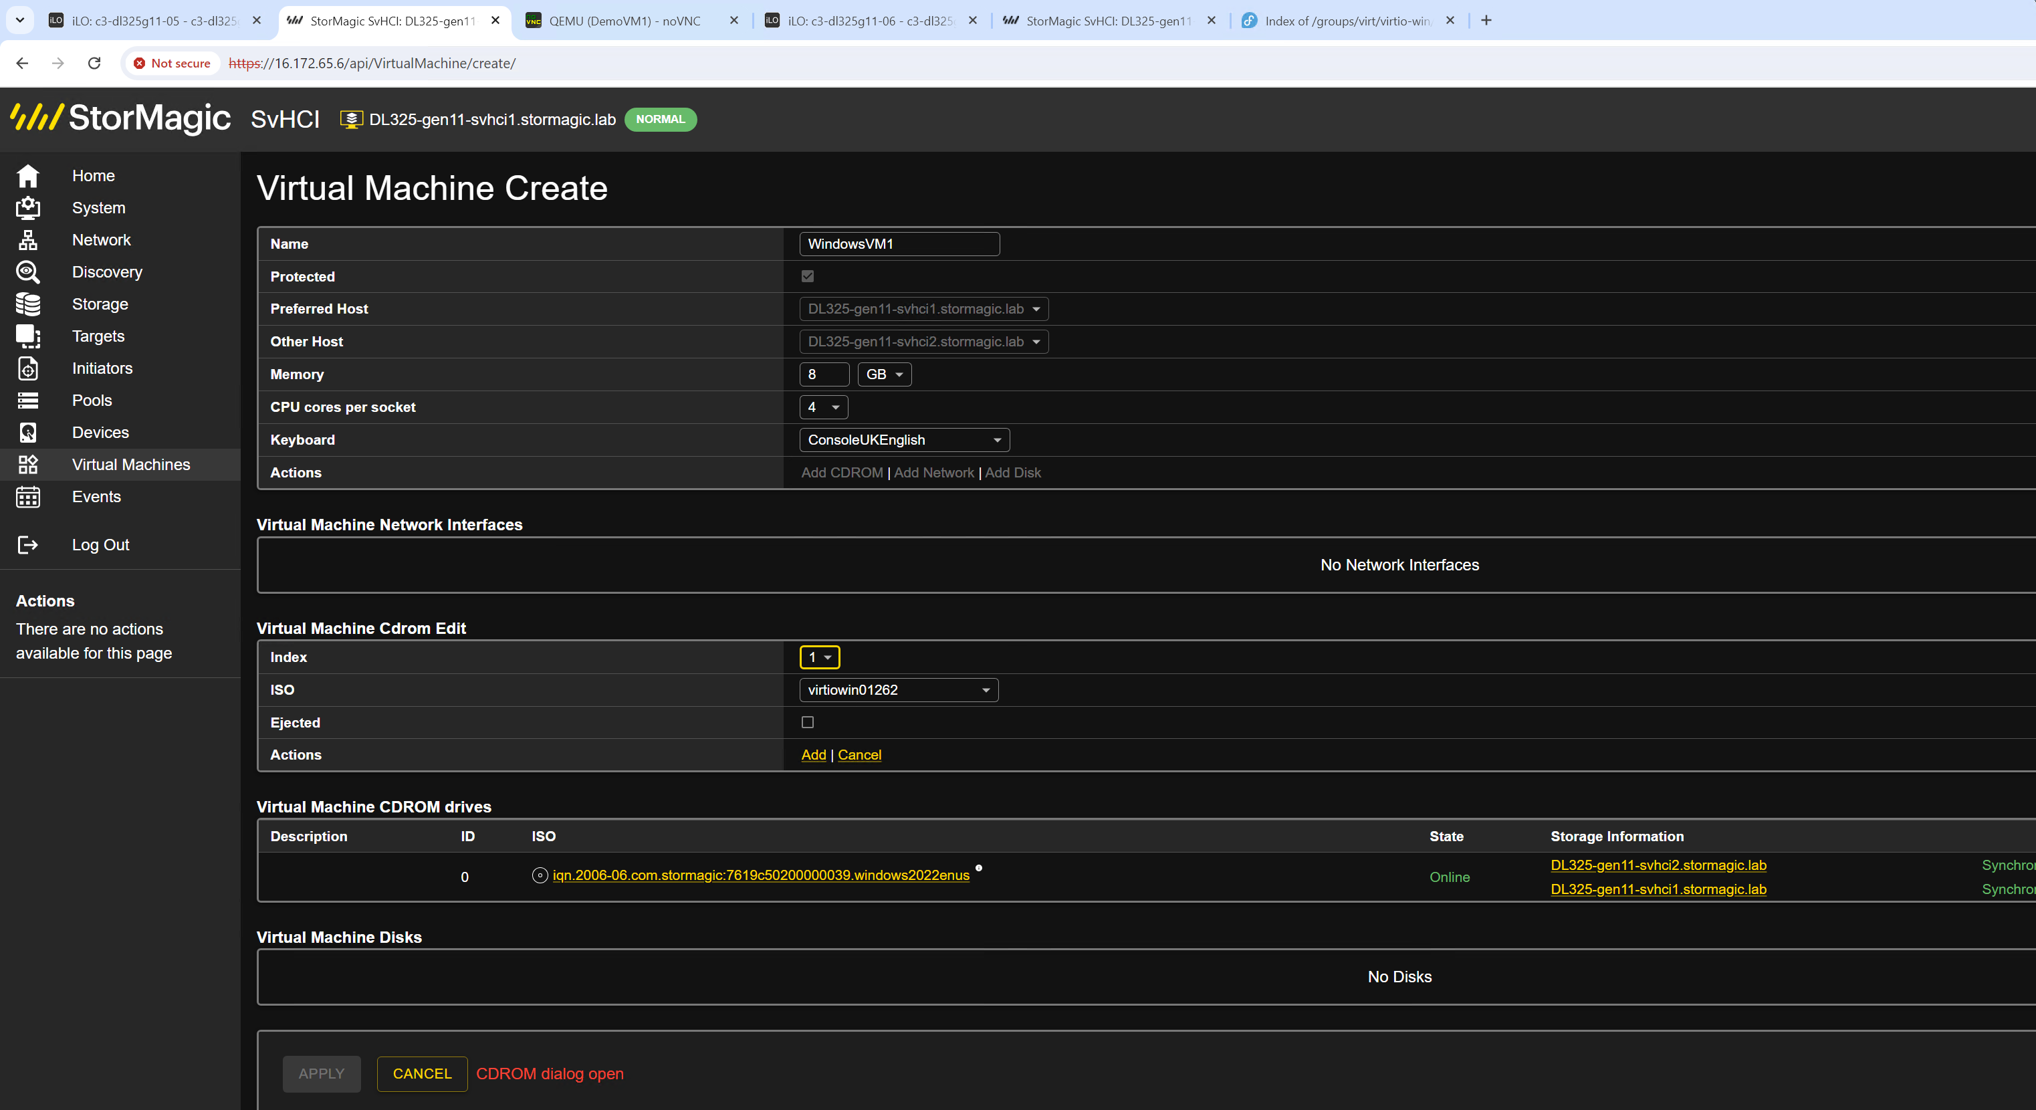Click the APPLY button
This screenshot has height=1110, width=2036.
pyautogui.click(x=322, y=1074)
